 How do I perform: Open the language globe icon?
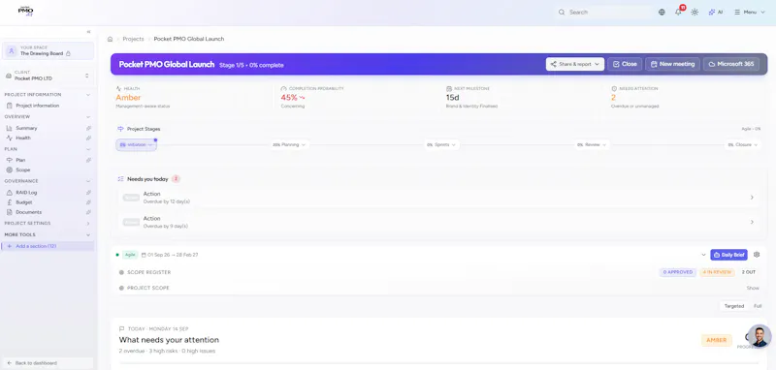click(662, 13)
